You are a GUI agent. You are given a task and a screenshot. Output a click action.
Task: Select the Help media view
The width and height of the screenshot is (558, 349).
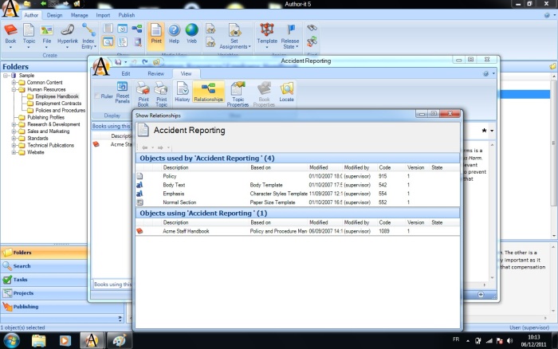pyautogui.click(x=174, y=34)
